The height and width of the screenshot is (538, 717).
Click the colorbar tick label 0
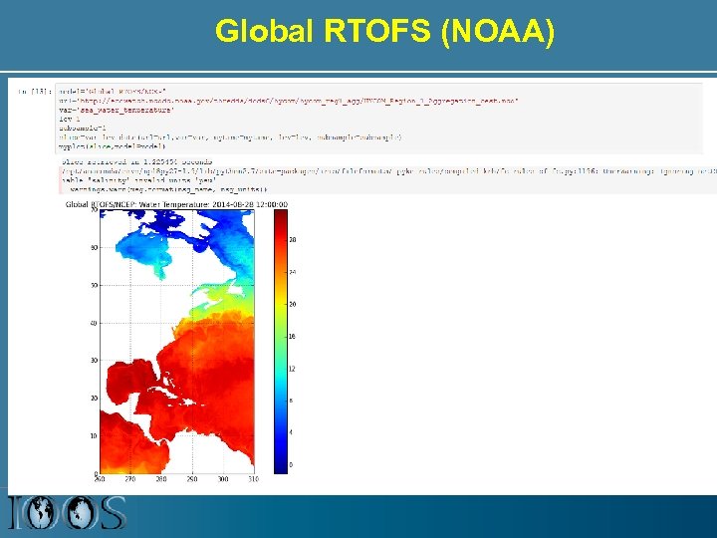(291, 465)
